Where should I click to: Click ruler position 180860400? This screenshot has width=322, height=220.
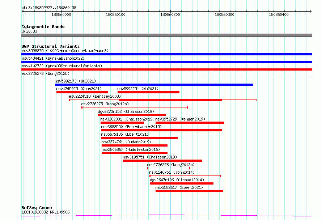[279, 14]
